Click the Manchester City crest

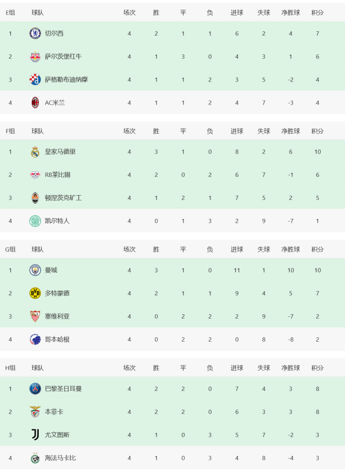[x=35, y=270]
